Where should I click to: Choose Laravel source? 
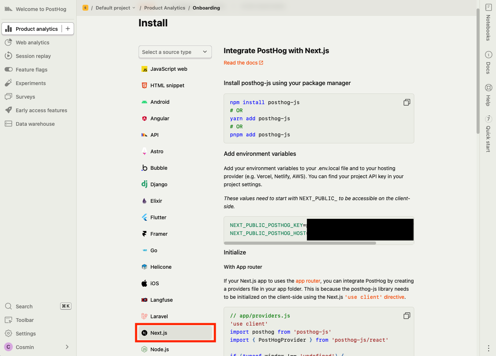(x=175, y=316)
